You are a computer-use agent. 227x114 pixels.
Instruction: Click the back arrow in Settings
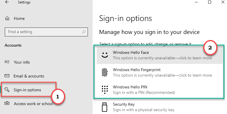[7, 2]
